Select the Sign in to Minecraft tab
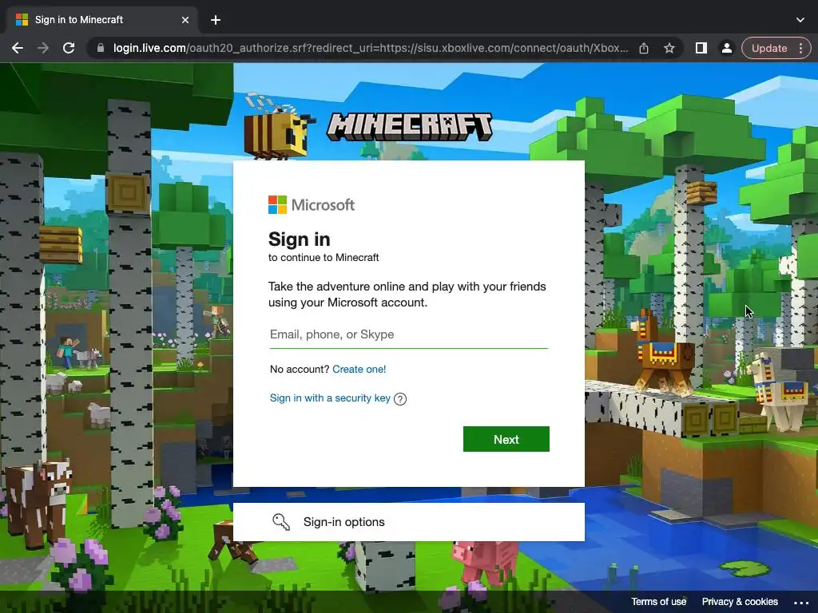The image size is (818, 613). click(102, 20)
